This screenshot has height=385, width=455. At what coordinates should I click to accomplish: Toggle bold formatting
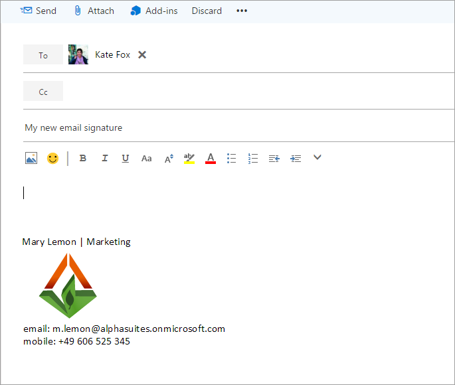[x=83, y=158]
